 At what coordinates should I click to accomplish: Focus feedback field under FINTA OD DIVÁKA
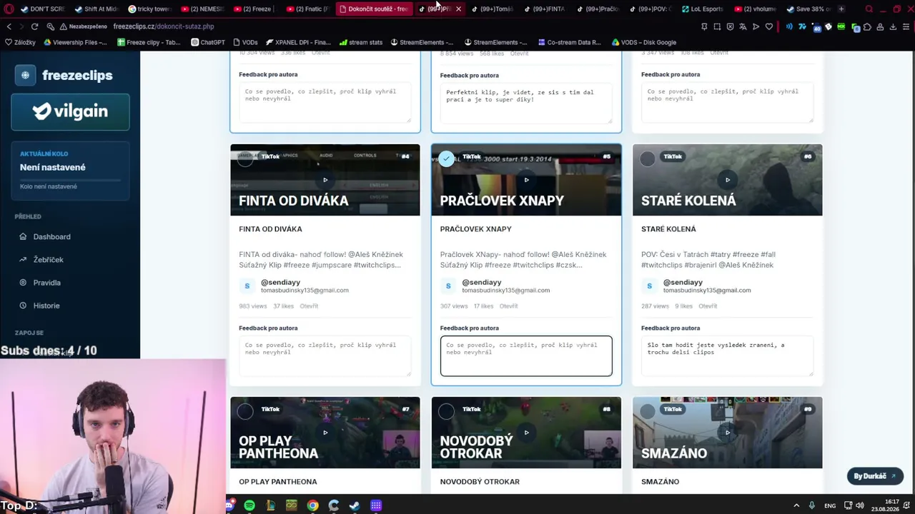[x=325, y=356]
